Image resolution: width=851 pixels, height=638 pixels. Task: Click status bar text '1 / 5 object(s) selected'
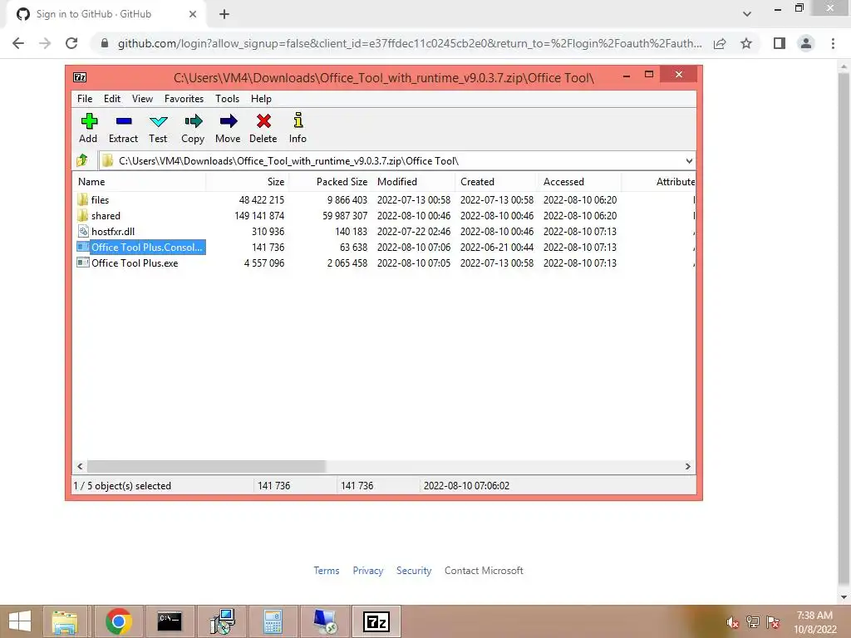pos(122,485)
